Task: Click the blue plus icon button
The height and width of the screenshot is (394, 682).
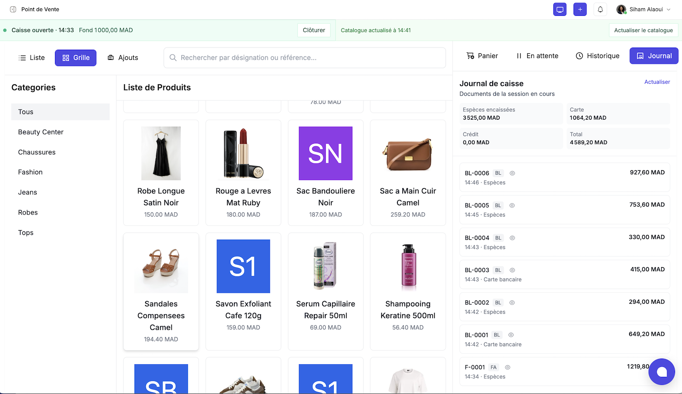Action: (580, 9)
